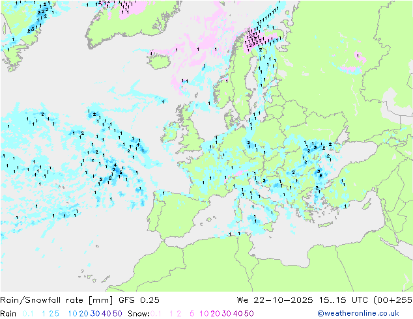Click the 'Rain' legend label
413x319 pixels.
[8, 314]
